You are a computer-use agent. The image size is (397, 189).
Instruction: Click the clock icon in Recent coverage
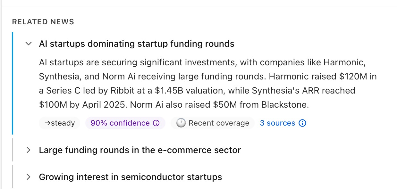click(181, 123)
